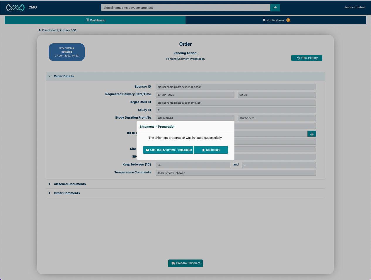Image resolution: width=371 pixels, height=280 pixels.
Task: Collapse the Order Details section
Action: [49, 76]
